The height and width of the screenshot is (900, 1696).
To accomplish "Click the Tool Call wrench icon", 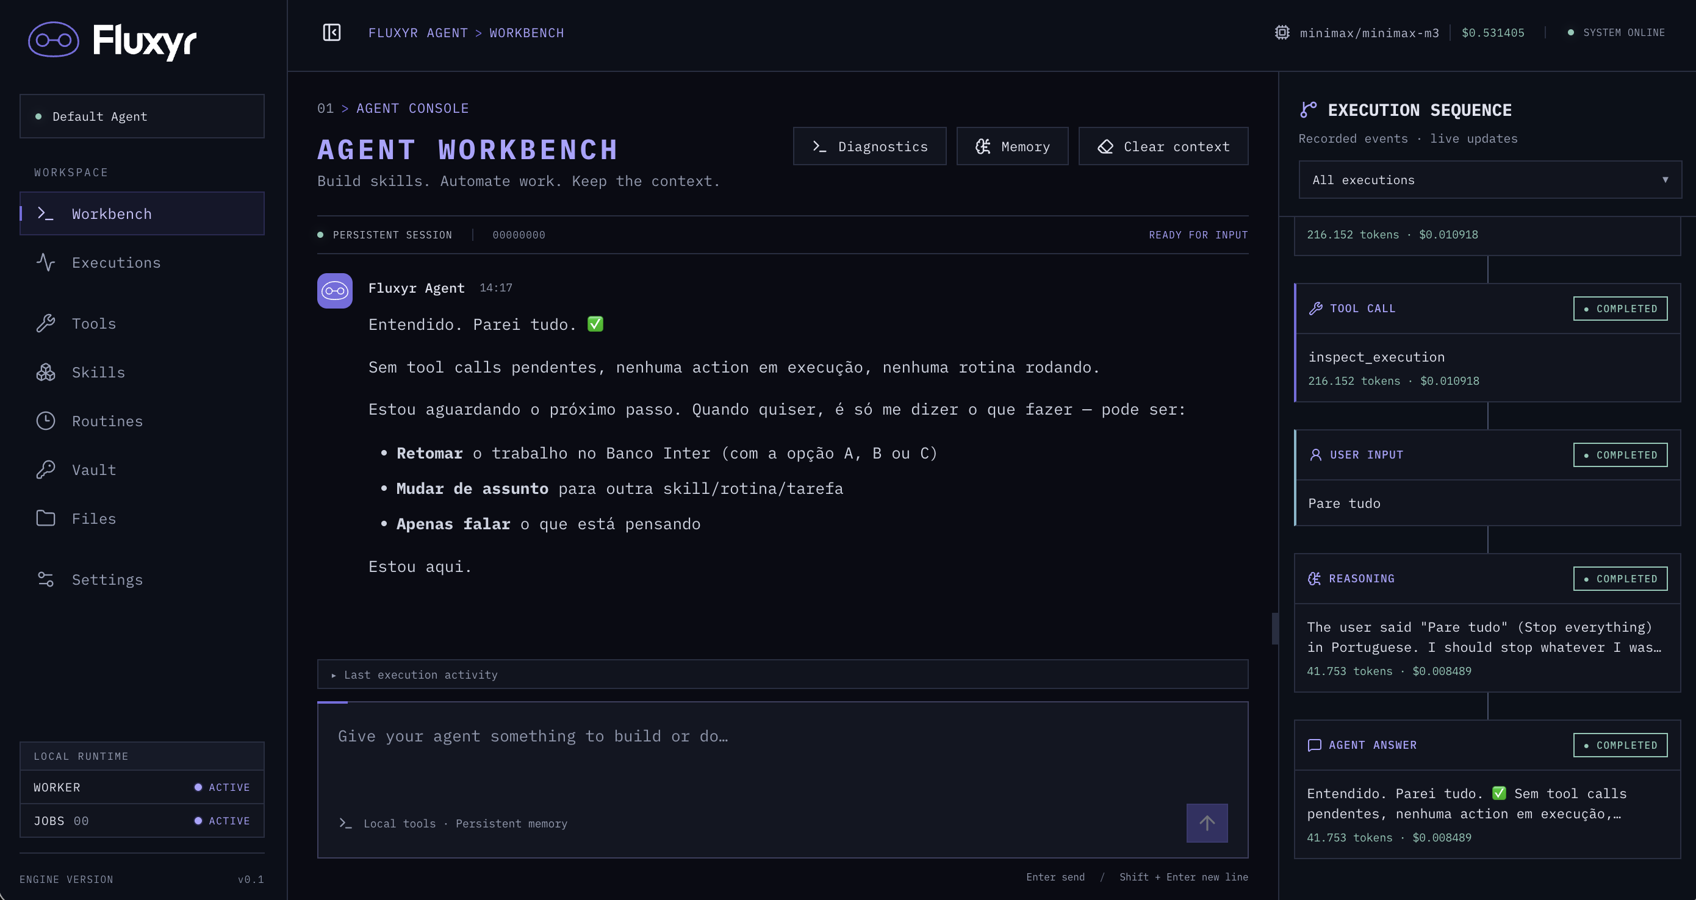I will pos(1315,308).
